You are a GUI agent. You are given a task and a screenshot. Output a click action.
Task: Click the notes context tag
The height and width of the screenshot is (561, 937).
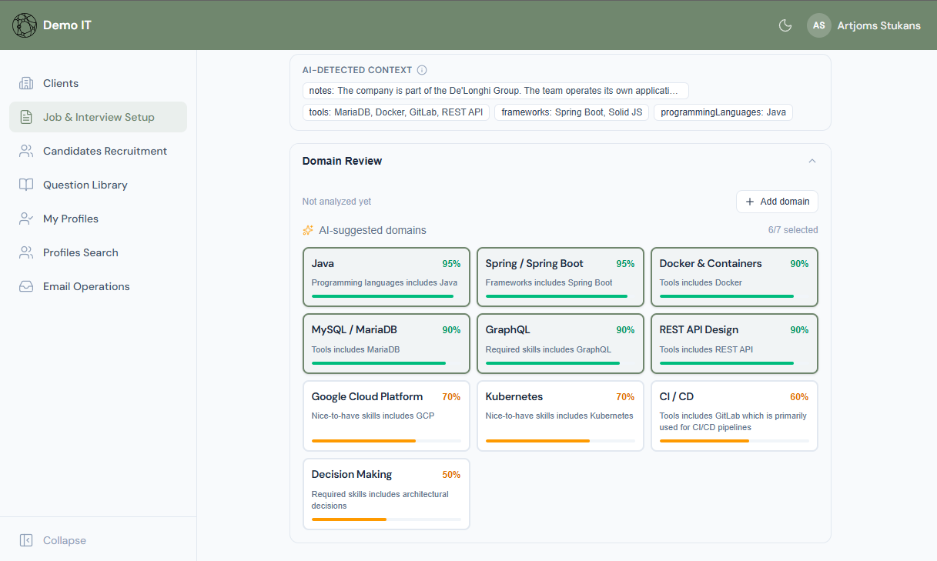[496, 91]
